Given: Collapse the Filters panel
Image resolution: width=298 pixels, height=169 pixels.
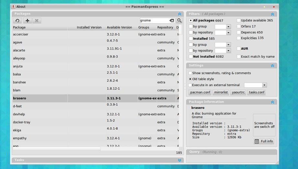Looking at the screenshot, I should 272,14.
